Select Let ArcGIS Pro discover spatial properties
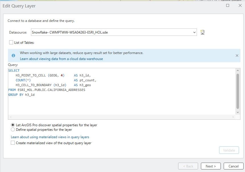This screenshot has width=245, height=172. [13, 125]
